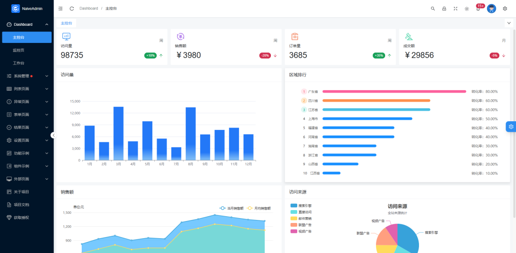Click the Dashboard gauge icon in sidebar
Viewport: 516px width, 253px height.
click(x=9, y=24)
